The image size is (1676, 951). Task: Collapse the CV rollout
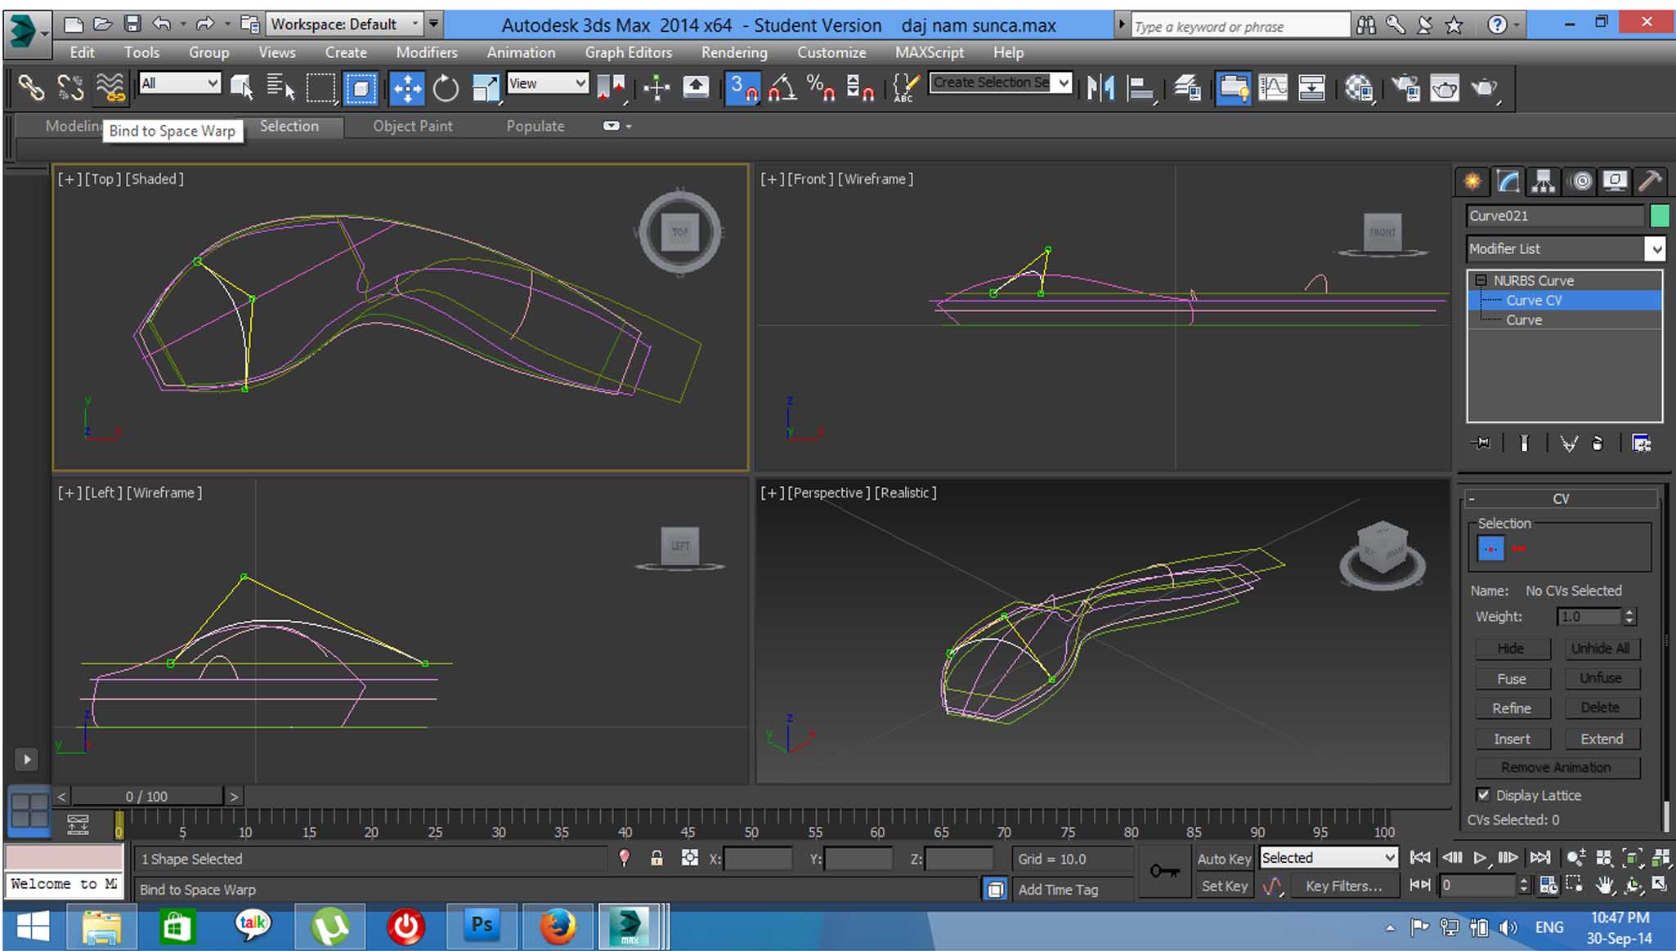click(1561, 498)
